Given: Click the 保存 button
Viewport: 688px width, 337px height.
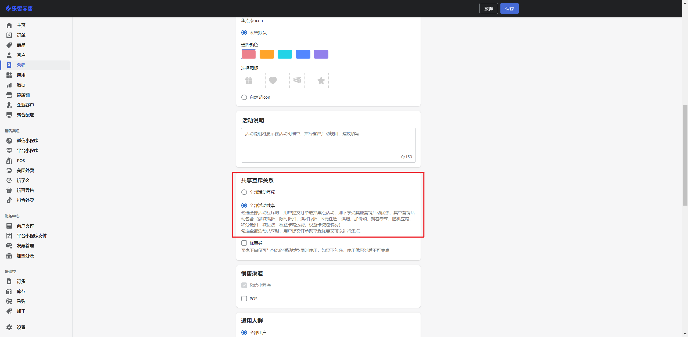Looking at the screenshot, I should pos(509,9).
